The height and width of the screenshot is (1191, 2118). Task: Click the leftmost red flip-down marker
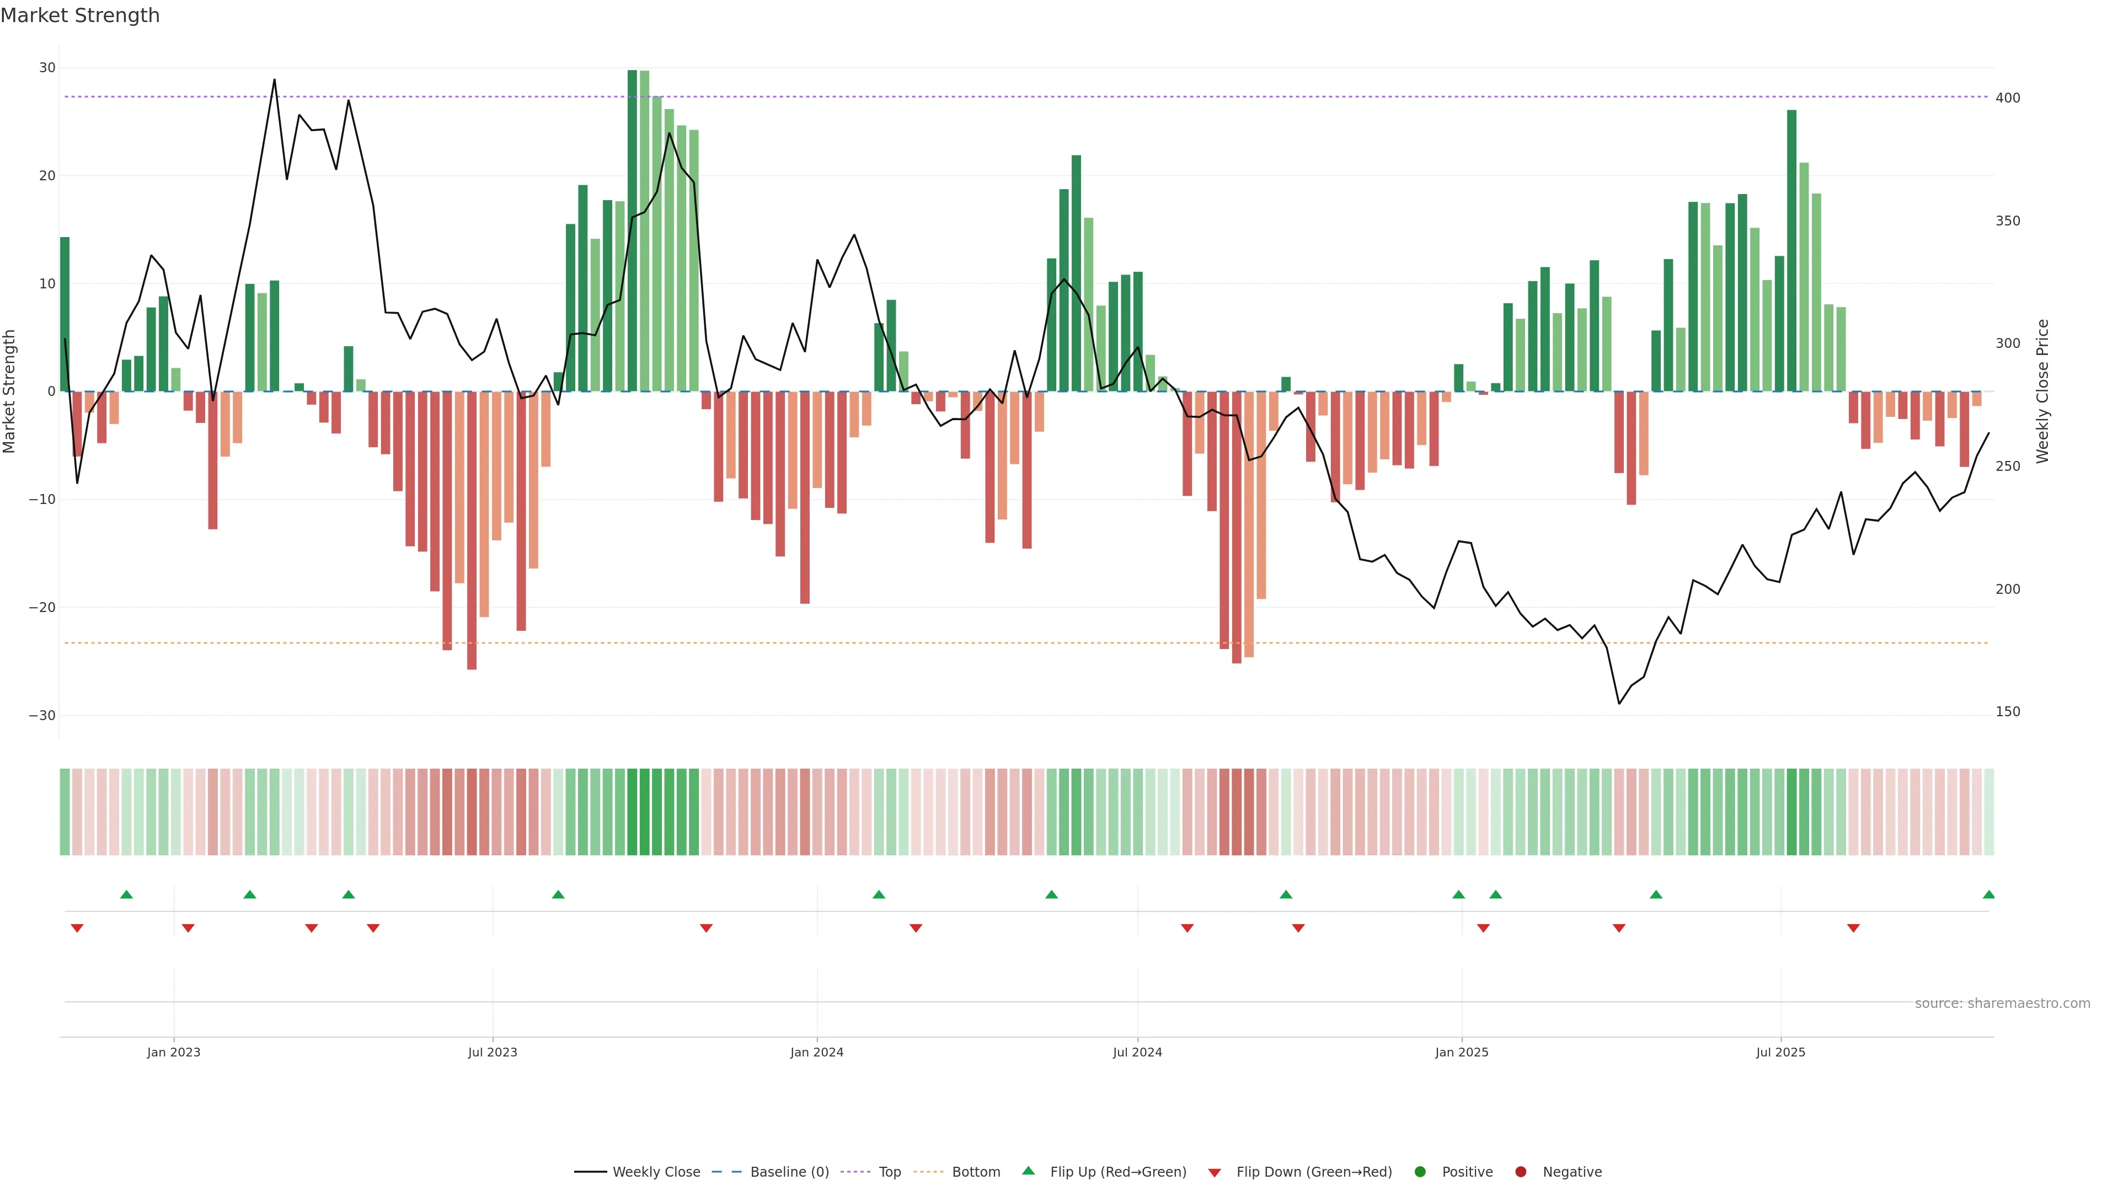pos(77,928)
